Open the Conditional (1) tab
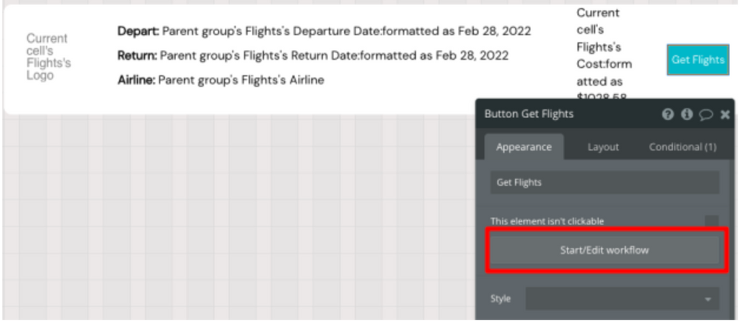Image resolution: width=739 pixels, height=321 pixels. pyautogui.click(x=682, y=147)
